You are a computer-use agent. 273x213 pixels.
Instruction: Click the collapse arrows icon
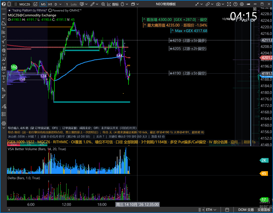point(197,4)
